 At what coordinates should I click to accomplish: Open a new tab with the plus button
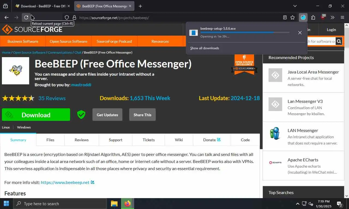tap(140, 6)
